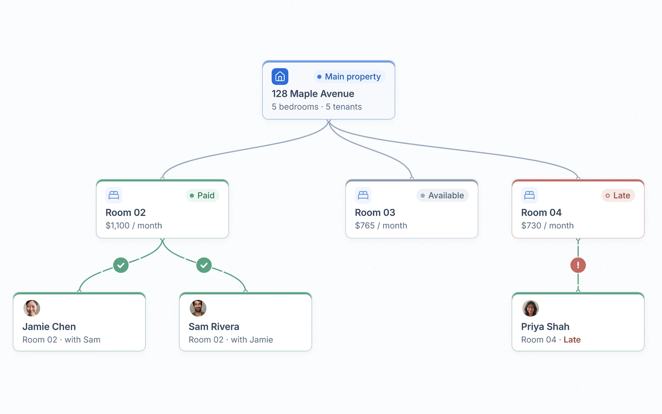
Task: Open Priya Shah's avatar photo
Action: [530, 308]
